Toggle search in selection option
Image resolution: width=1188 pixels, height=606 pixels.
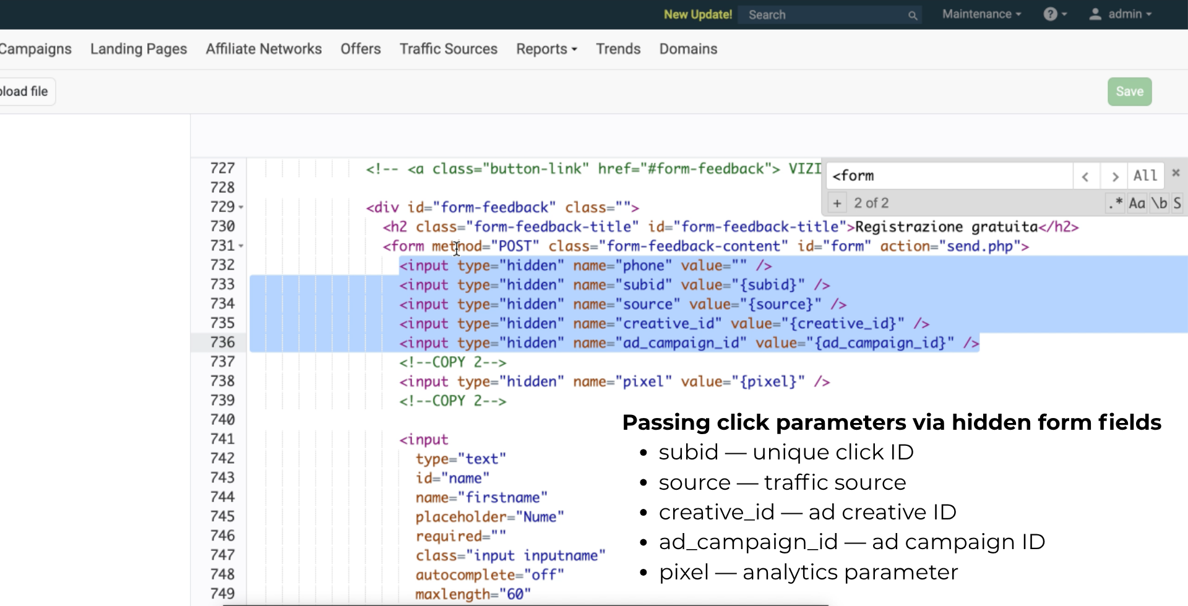tap(1177, 203)
